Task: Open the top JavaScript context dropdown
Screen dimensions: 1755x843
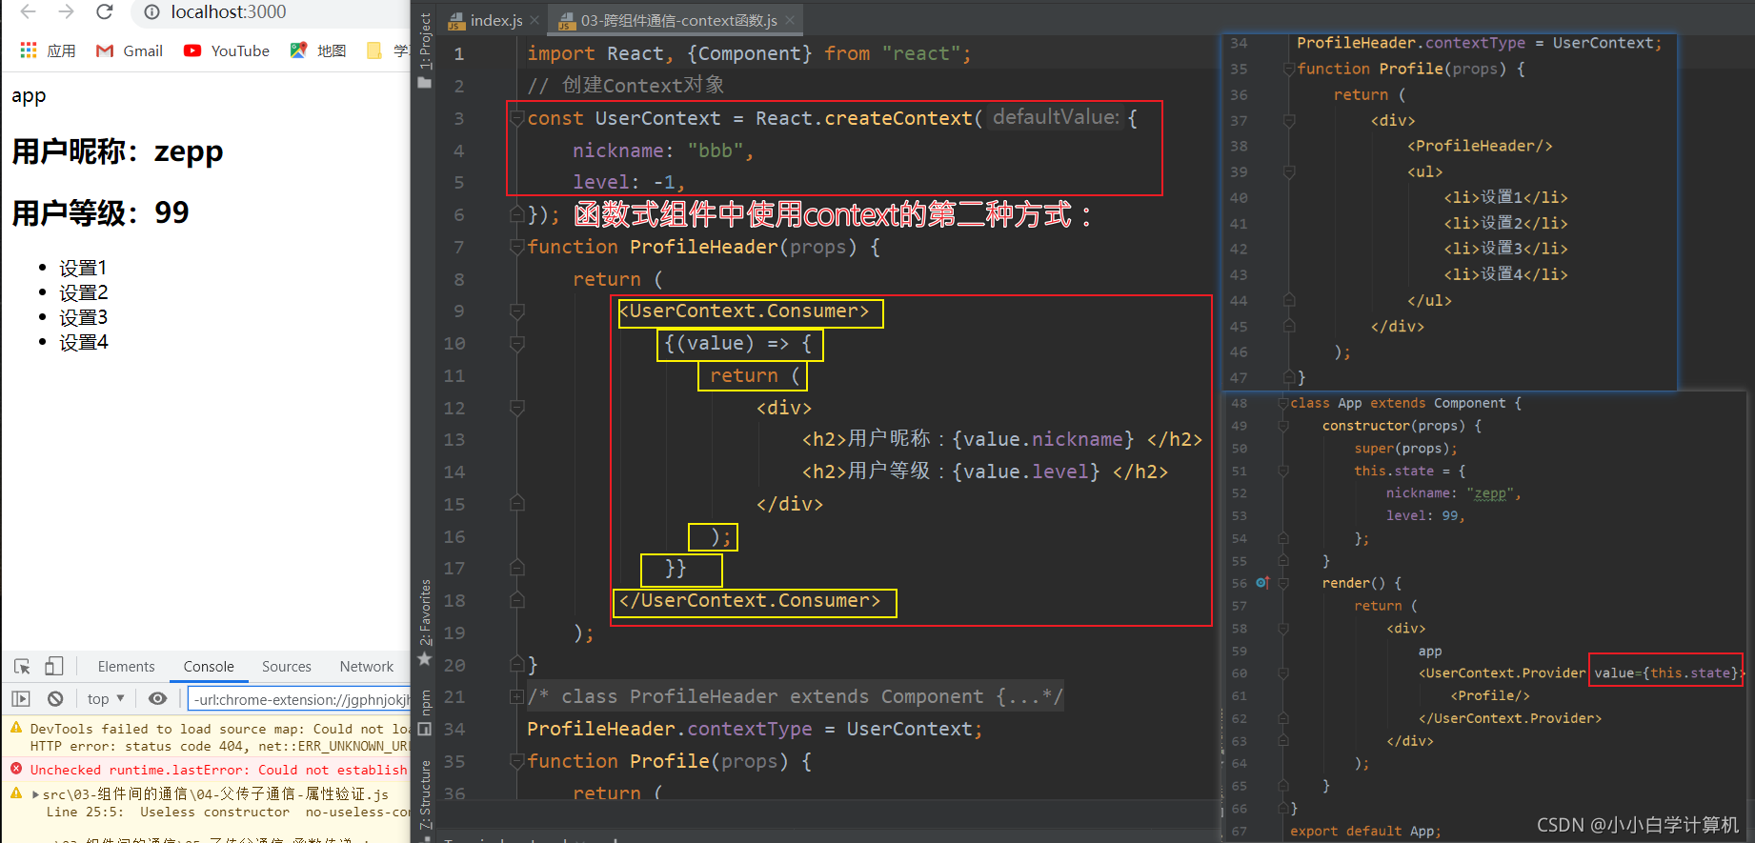Action: tap(106, 699)
